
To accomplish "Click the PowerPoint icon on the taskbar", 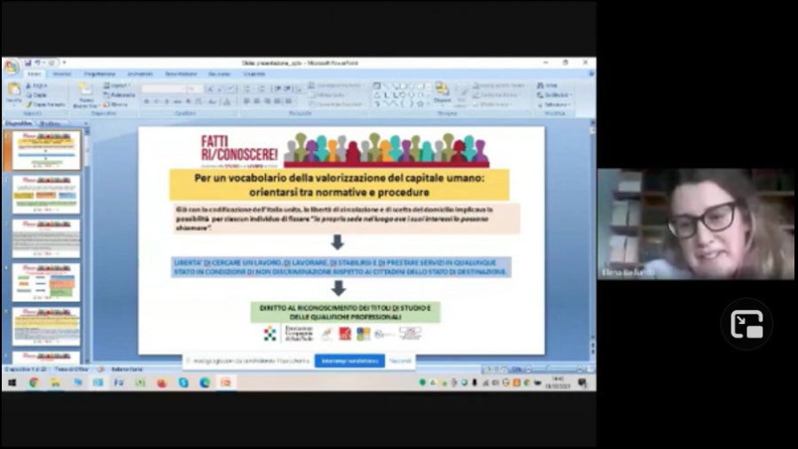I will (x=226, y=383).
